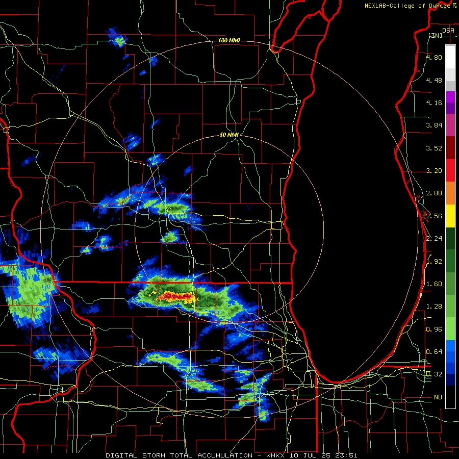Click the 2.24 scale value
This screenshot has height=459, width=459.
[x=434, y=239]
